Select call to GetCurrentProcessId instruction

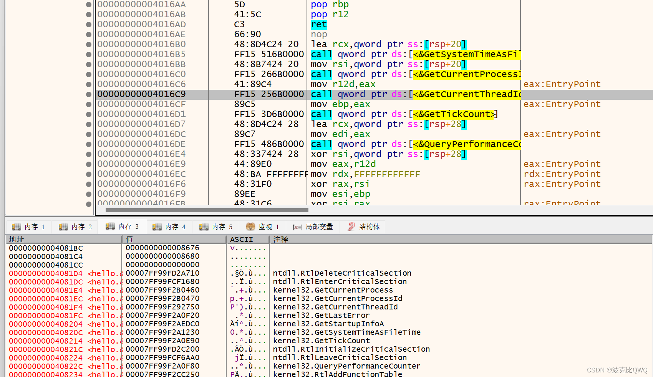(x=416, y=74)
